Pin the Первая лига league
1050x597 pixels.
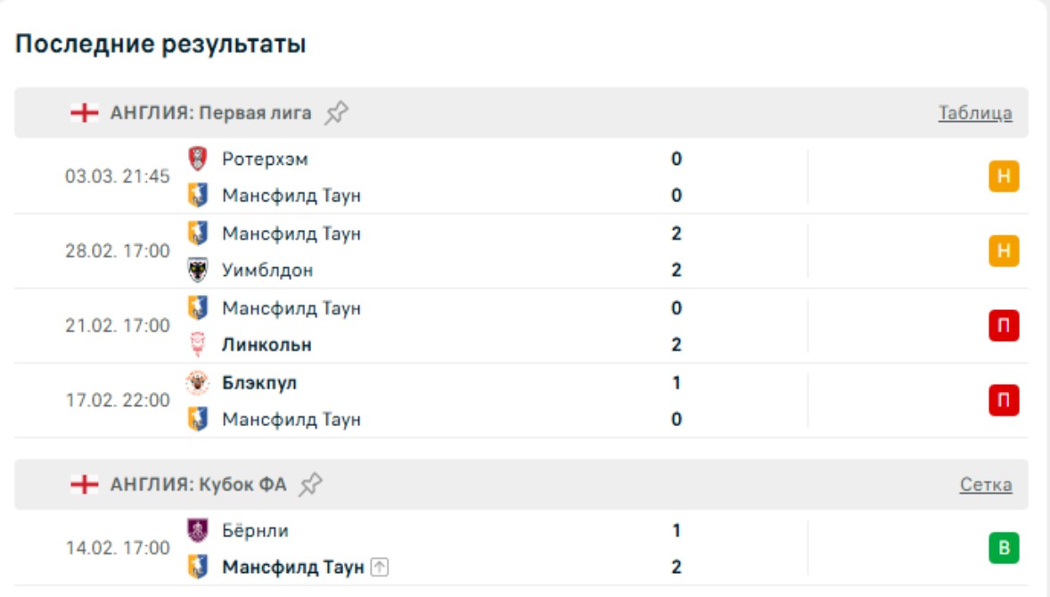click(x=336, y=113)
